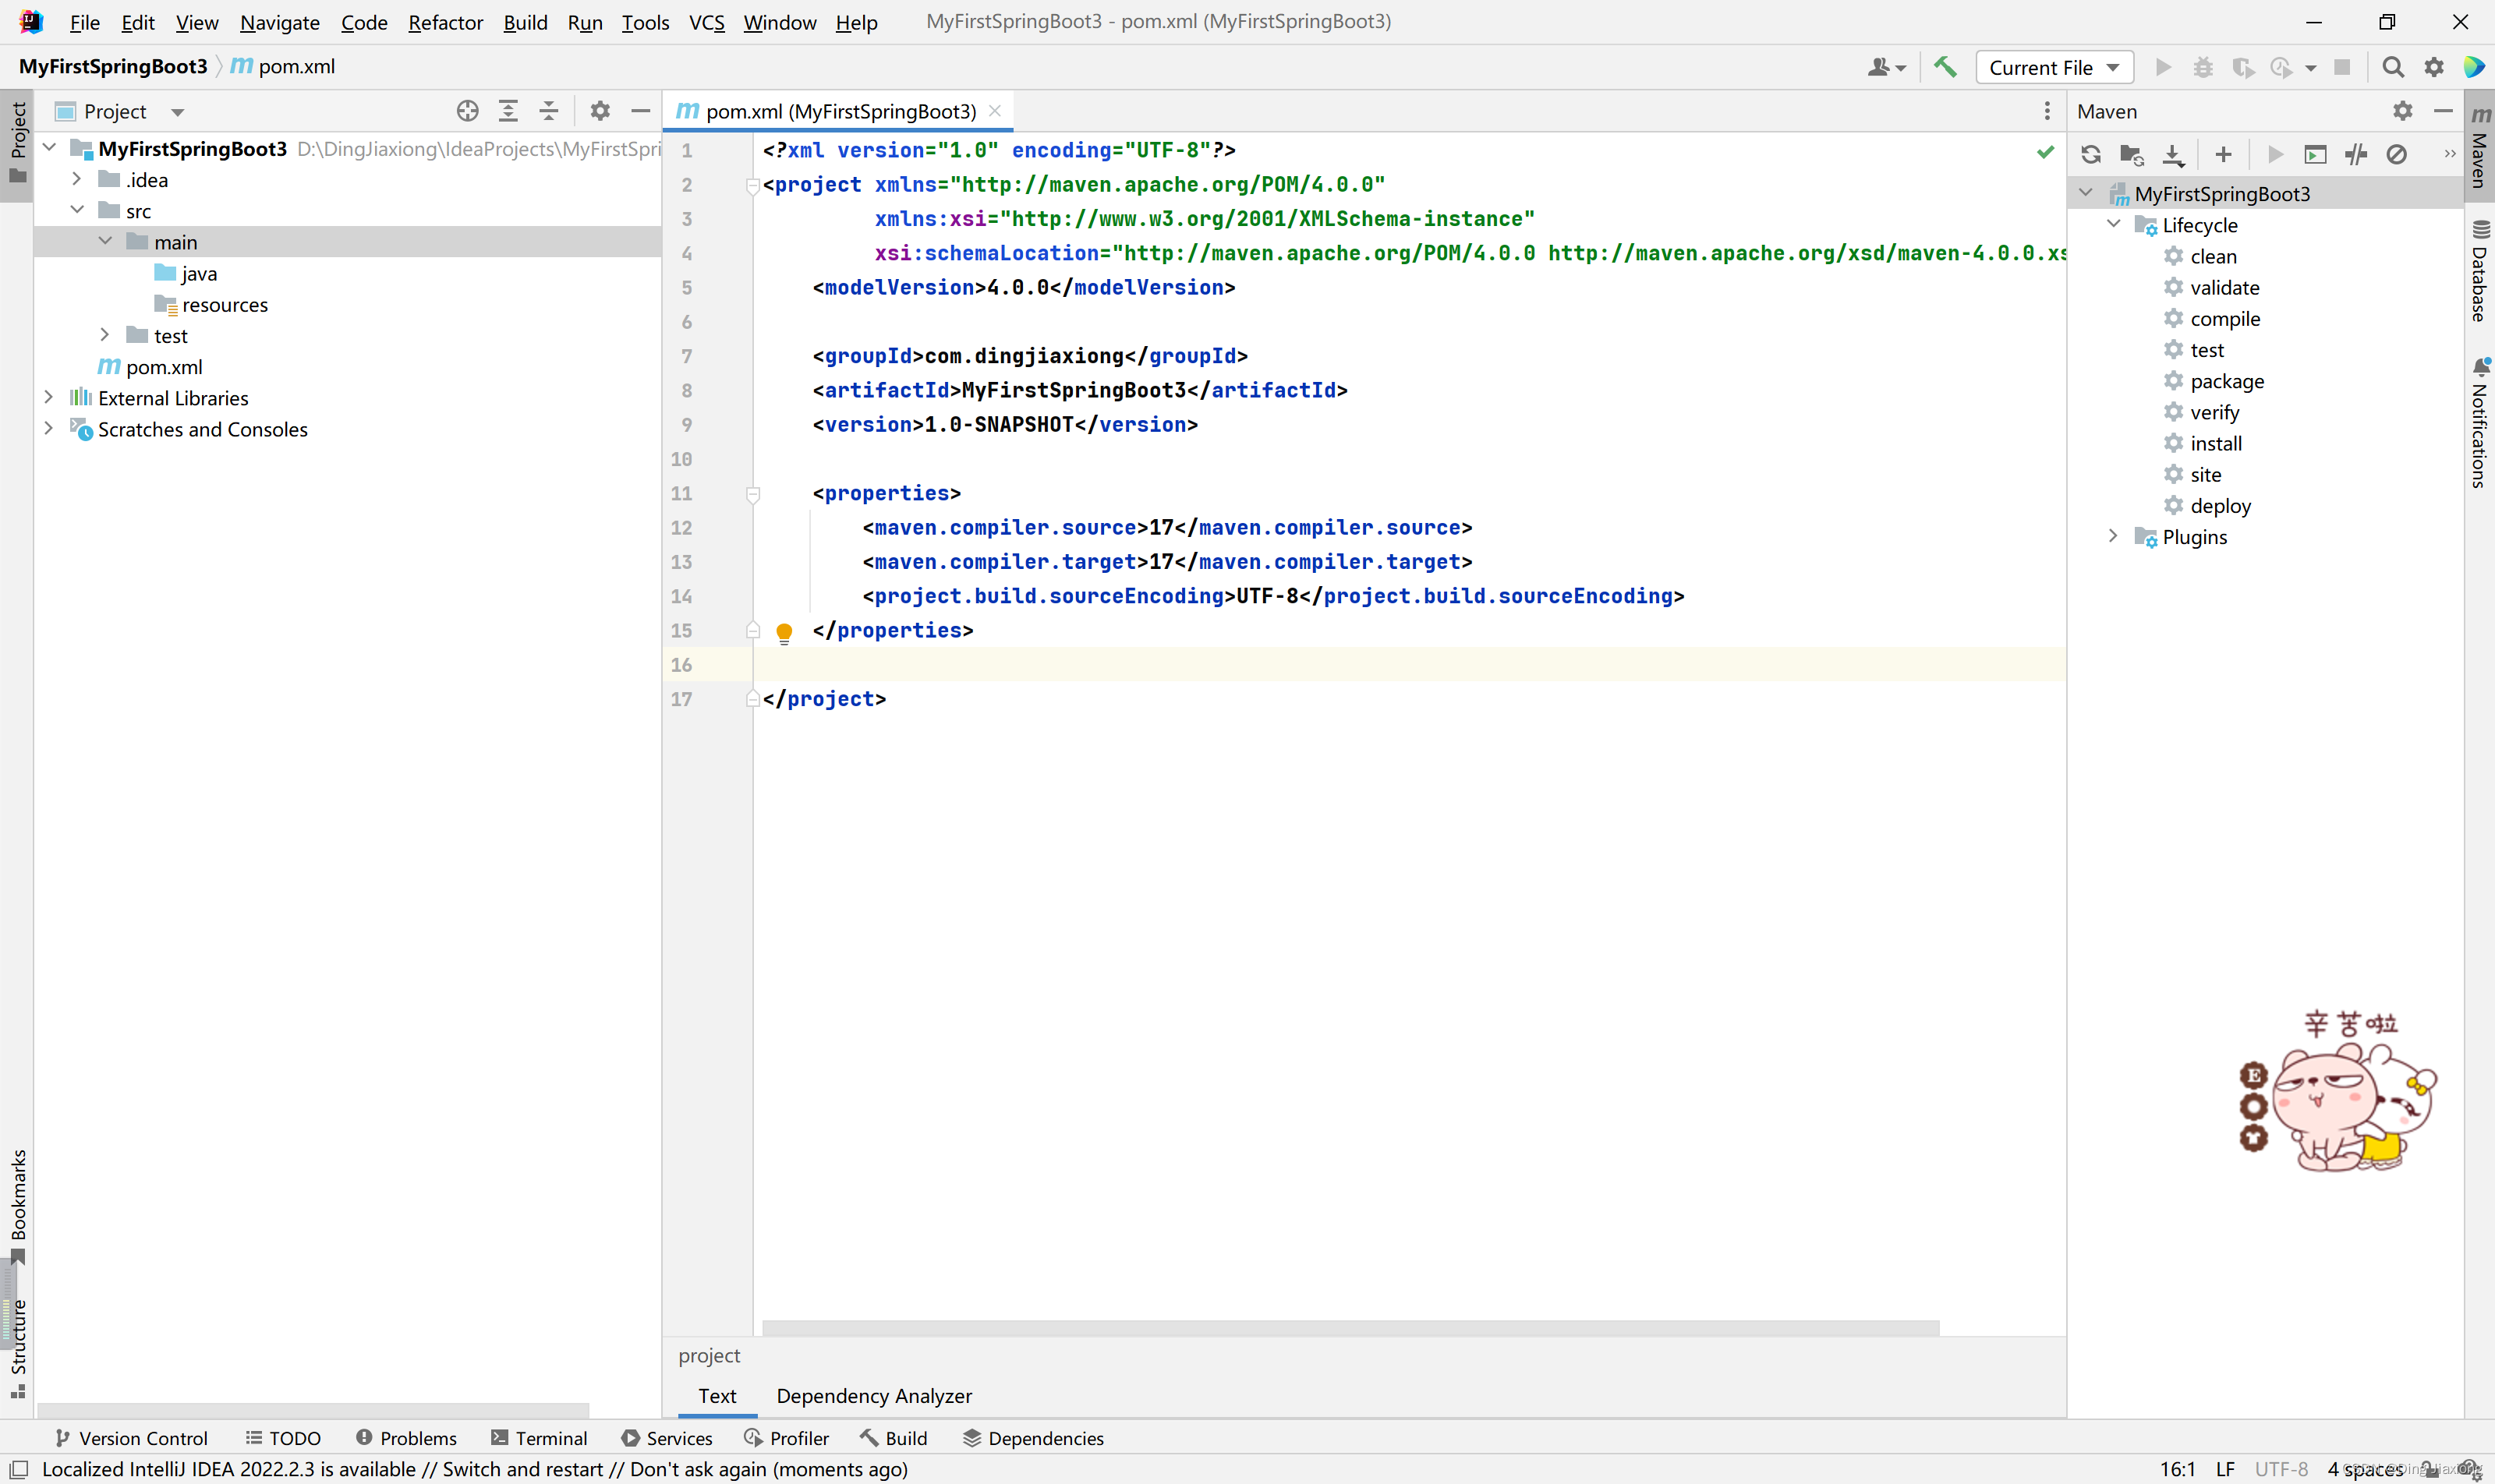Click the intention lightbulb on line 15
This screenshot has width=2495, height=1484.
[x=784, y=632]
